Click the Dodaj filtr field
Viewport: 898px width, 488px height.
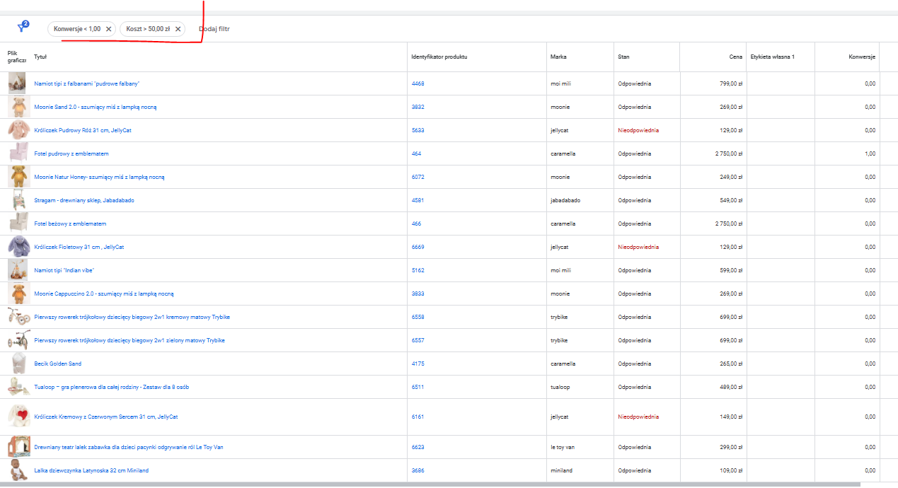tap(215, 29)
